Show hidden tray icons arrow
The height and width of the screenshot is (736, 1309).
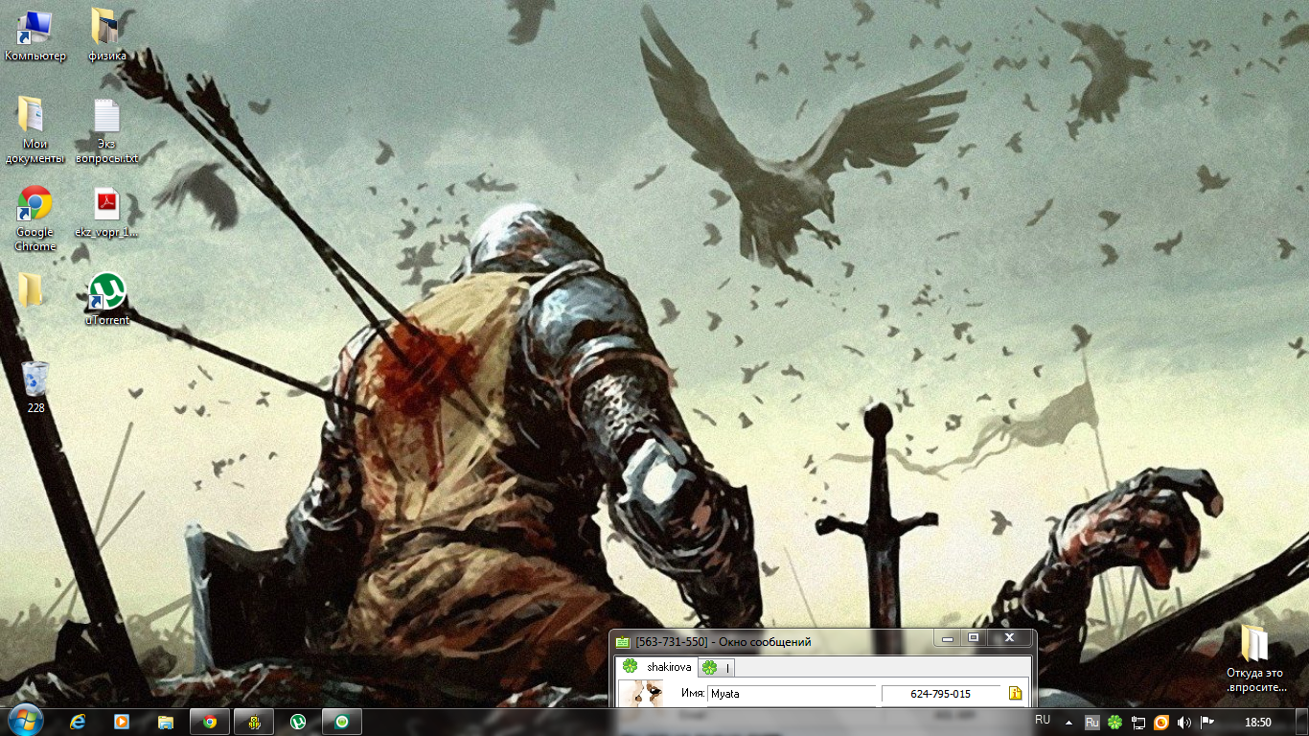click(1069, 722)
